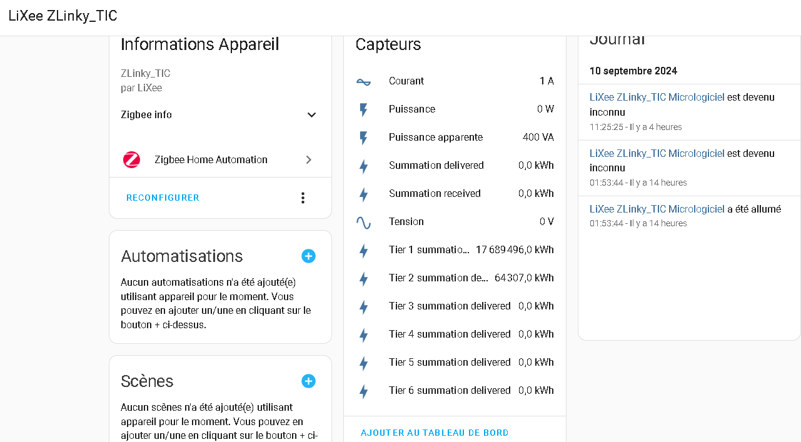Click the Puissance apparente flash icon
The height and width of the screenshot is (442, 801).
(363, 138)
